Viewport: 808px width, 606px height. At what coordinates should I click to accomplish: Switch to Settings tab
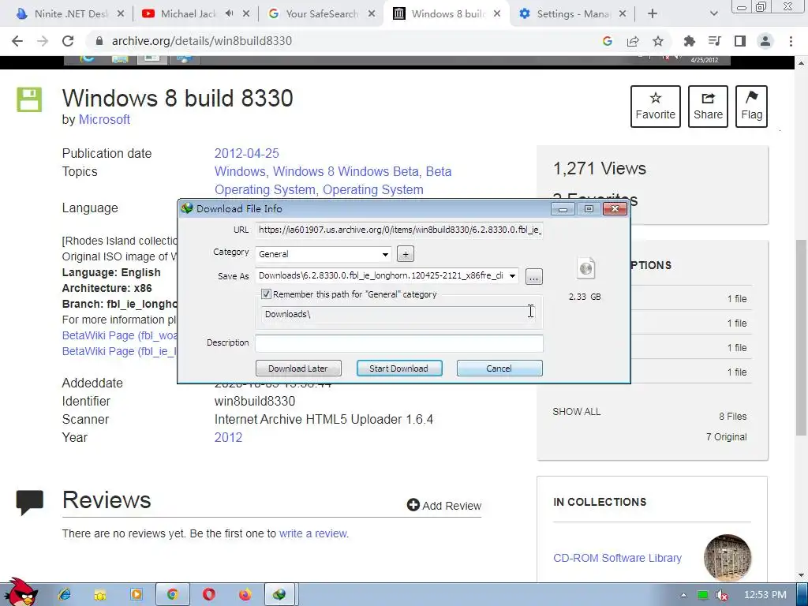coord(573,14)
